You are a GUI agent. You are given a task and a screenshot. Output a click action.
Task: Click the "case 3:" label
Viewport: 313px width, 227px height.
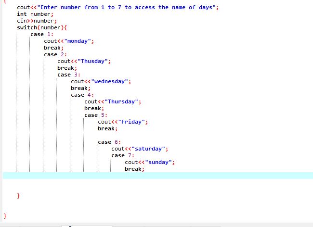69,75
